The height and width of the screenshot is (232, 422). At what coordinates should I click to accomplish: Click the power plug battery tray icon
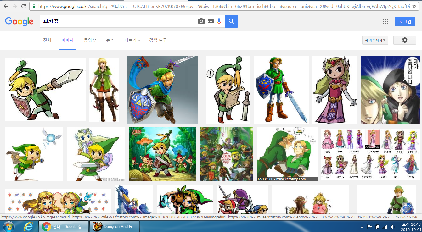coord(377,227)
